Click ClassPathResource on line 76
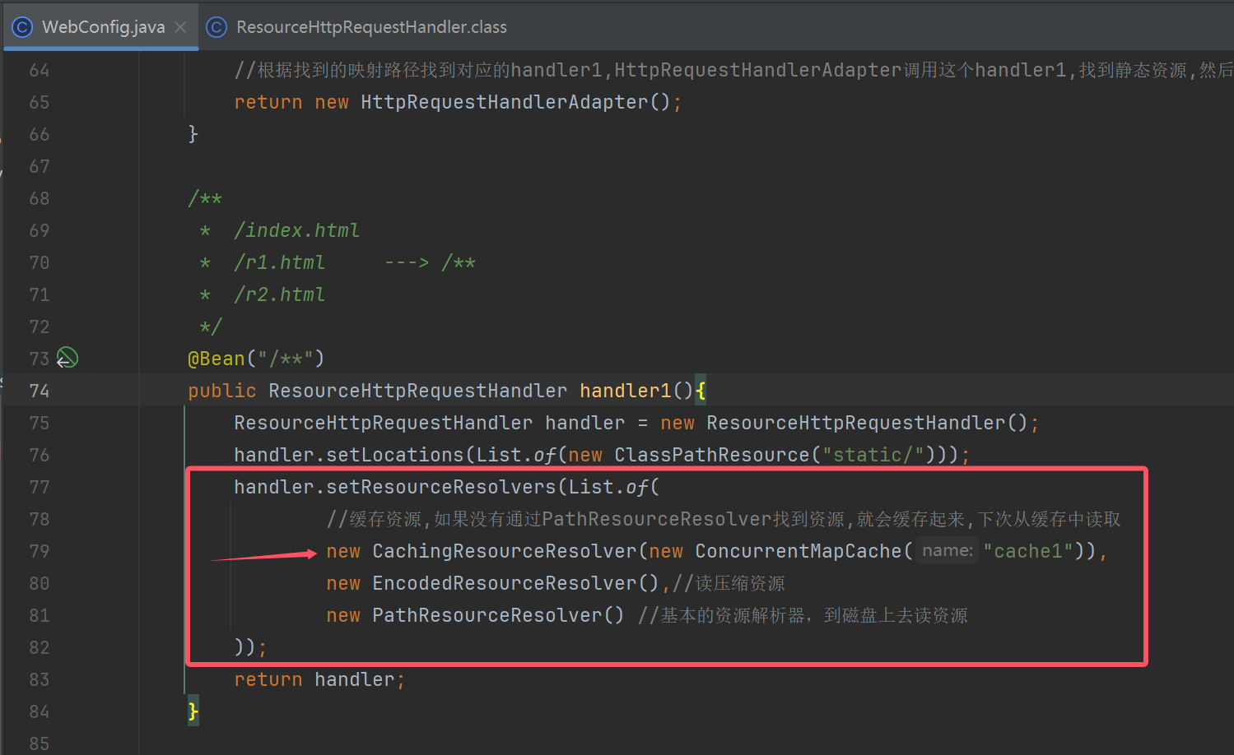 pos(712,455)
